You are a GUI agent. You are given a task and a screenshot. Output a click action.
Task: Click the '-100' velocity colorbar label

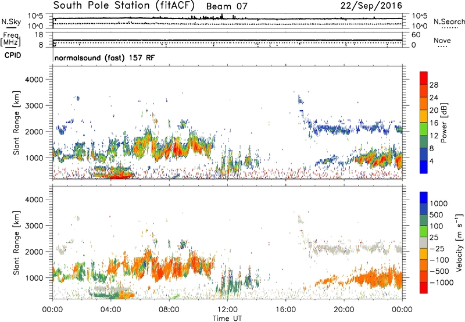coord(439,260)
